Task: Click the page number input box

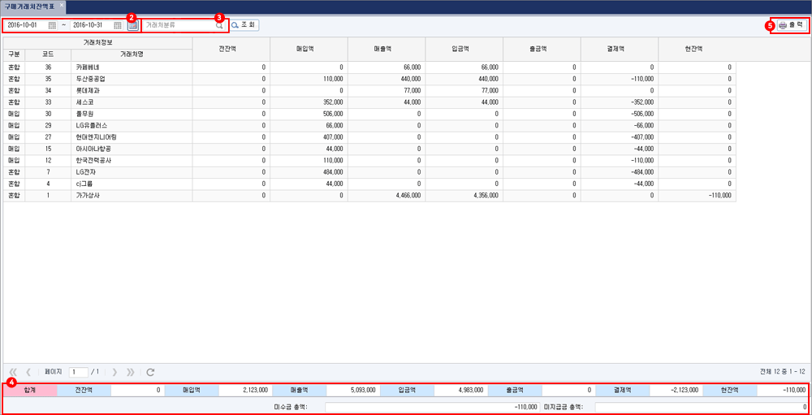Action: pyautogui.click(x=78, y=371)
